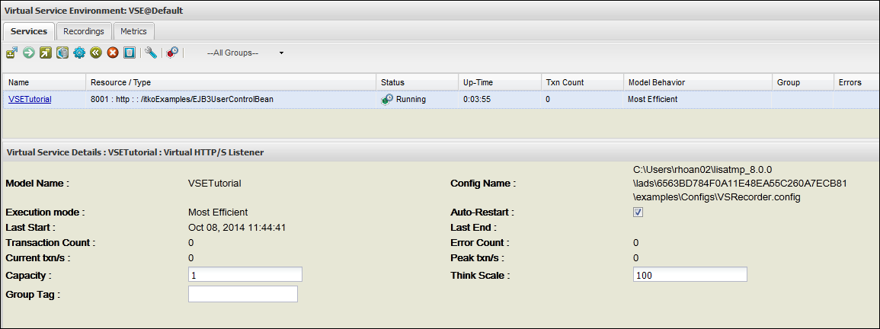
Task: Click the olive double-left-arrow icon
Action: pos(96,53)
